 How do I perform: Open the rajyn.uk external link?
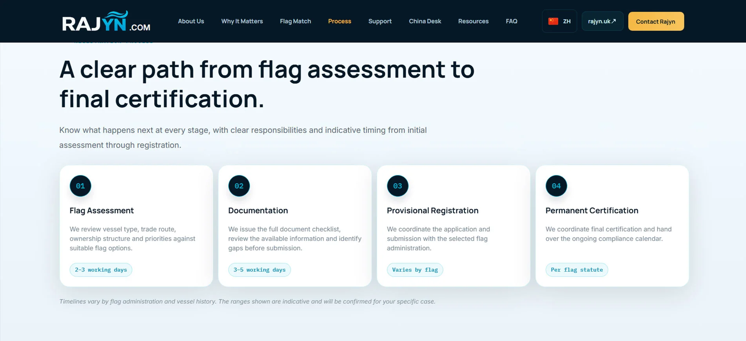tap(603, 21)
